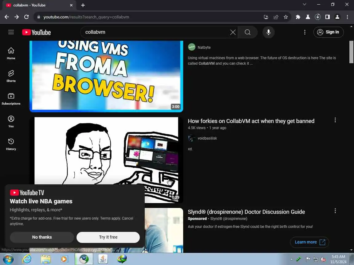The image size is (354, 265).
Task: Click the Learn more ad button
Action: tap(309, 242)
